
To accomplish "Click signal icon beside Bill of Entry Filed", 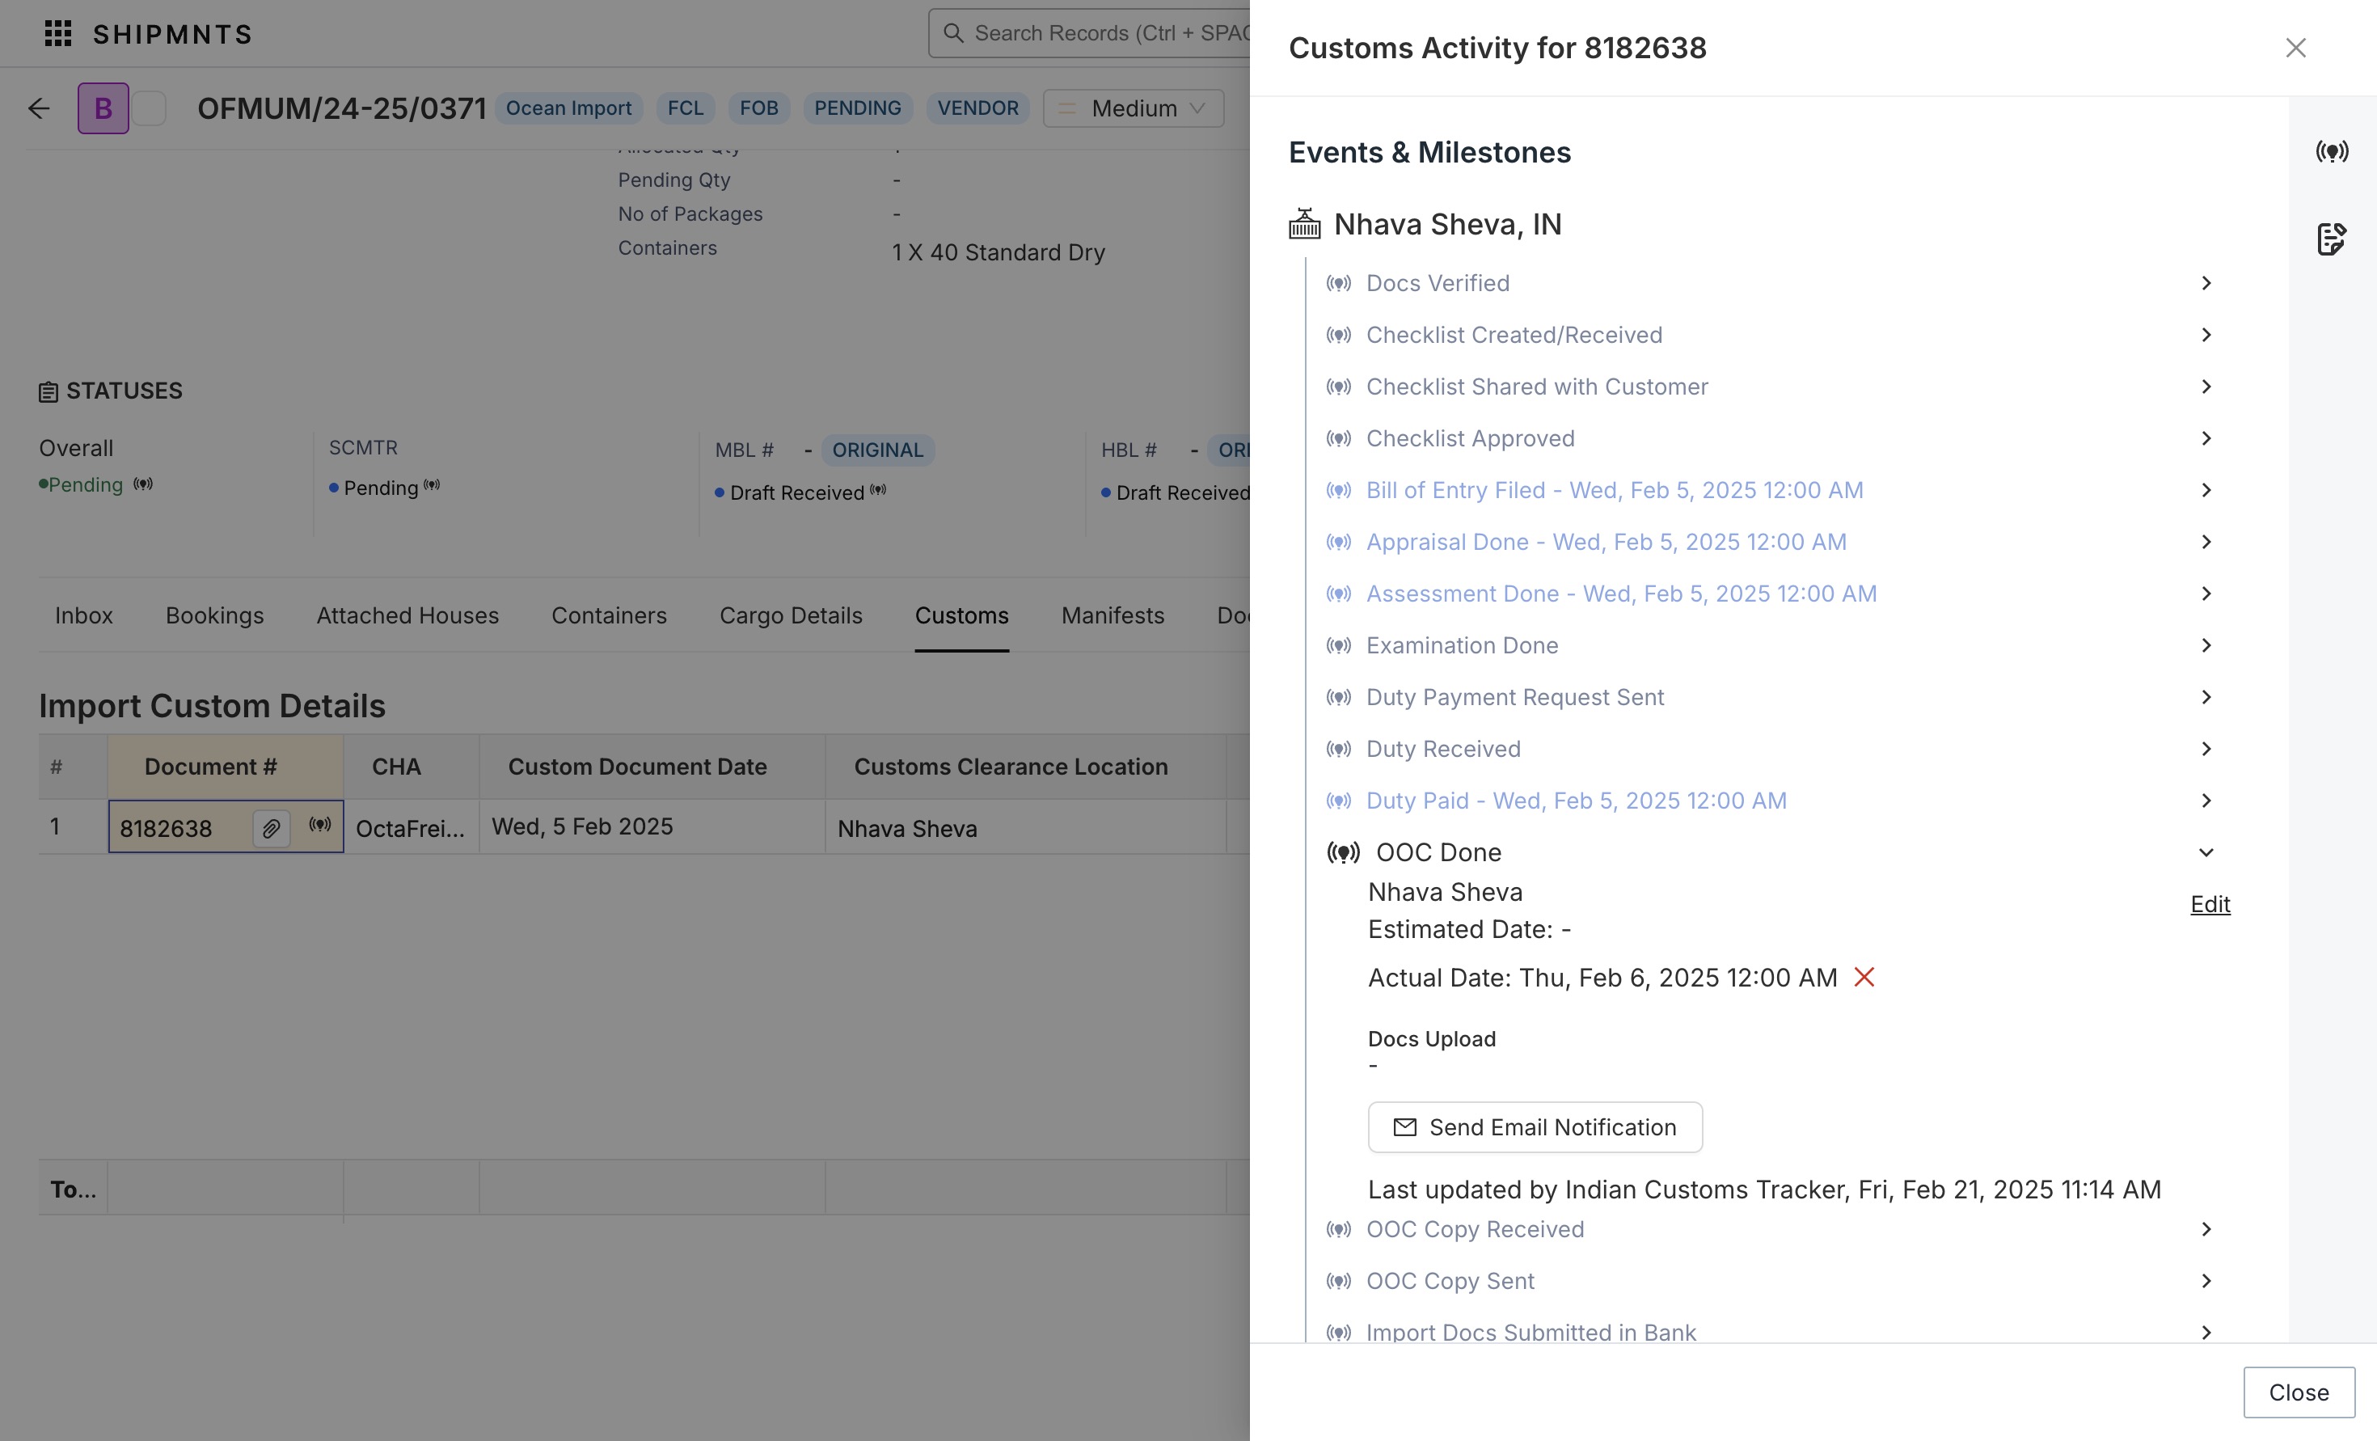I will [x=1338, y=490].
